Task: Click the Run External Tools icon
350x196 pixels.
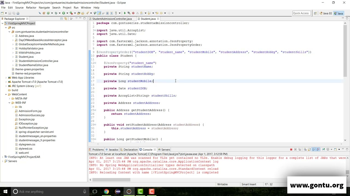Action: pyautogui.click(x=71, y=13)
